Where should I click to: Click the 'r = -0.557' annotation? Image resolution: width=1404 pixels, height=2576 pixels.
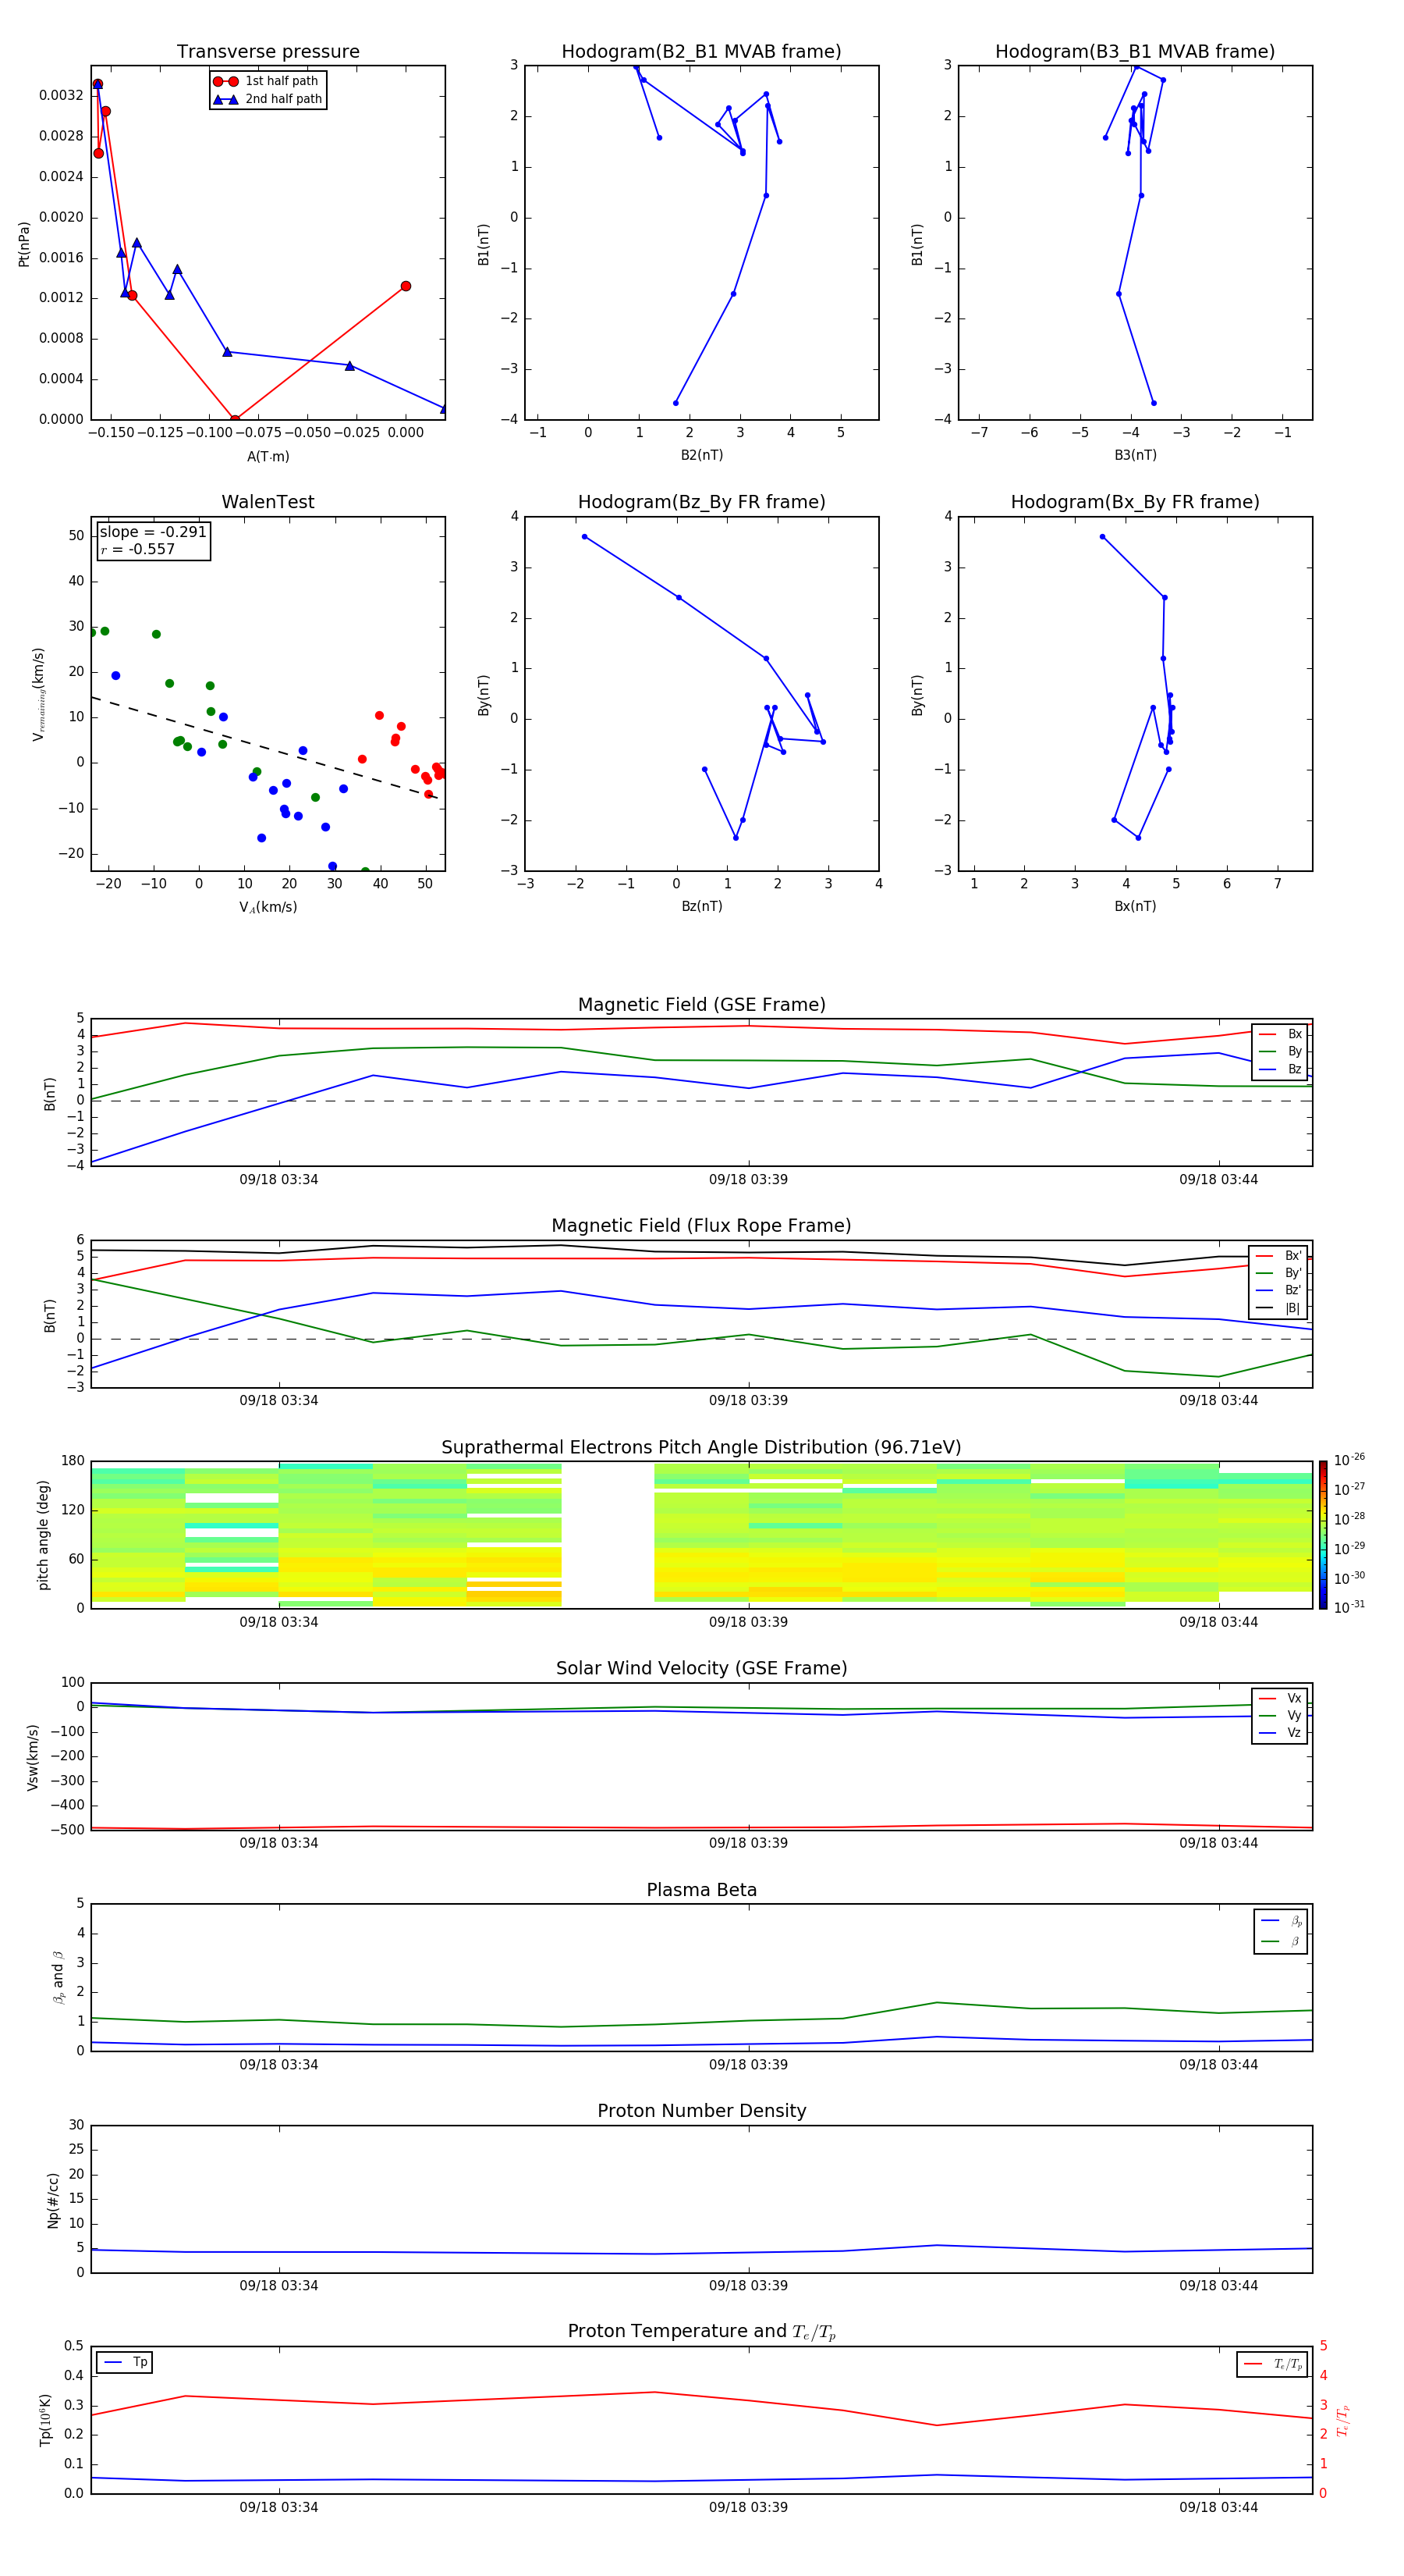point(137,549)
